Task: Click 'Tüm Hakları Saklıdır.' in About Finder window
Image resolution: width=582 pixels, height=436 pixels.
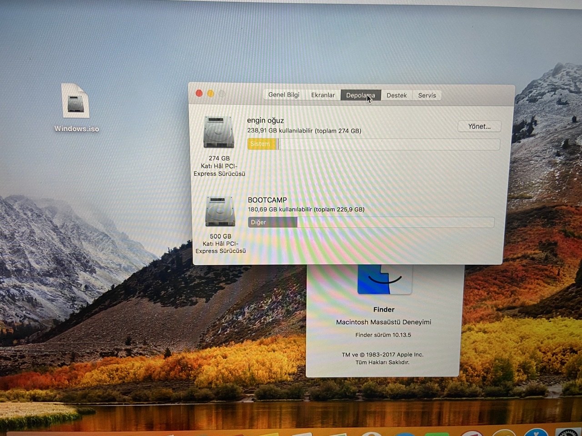Action: (x=382, y=362)
